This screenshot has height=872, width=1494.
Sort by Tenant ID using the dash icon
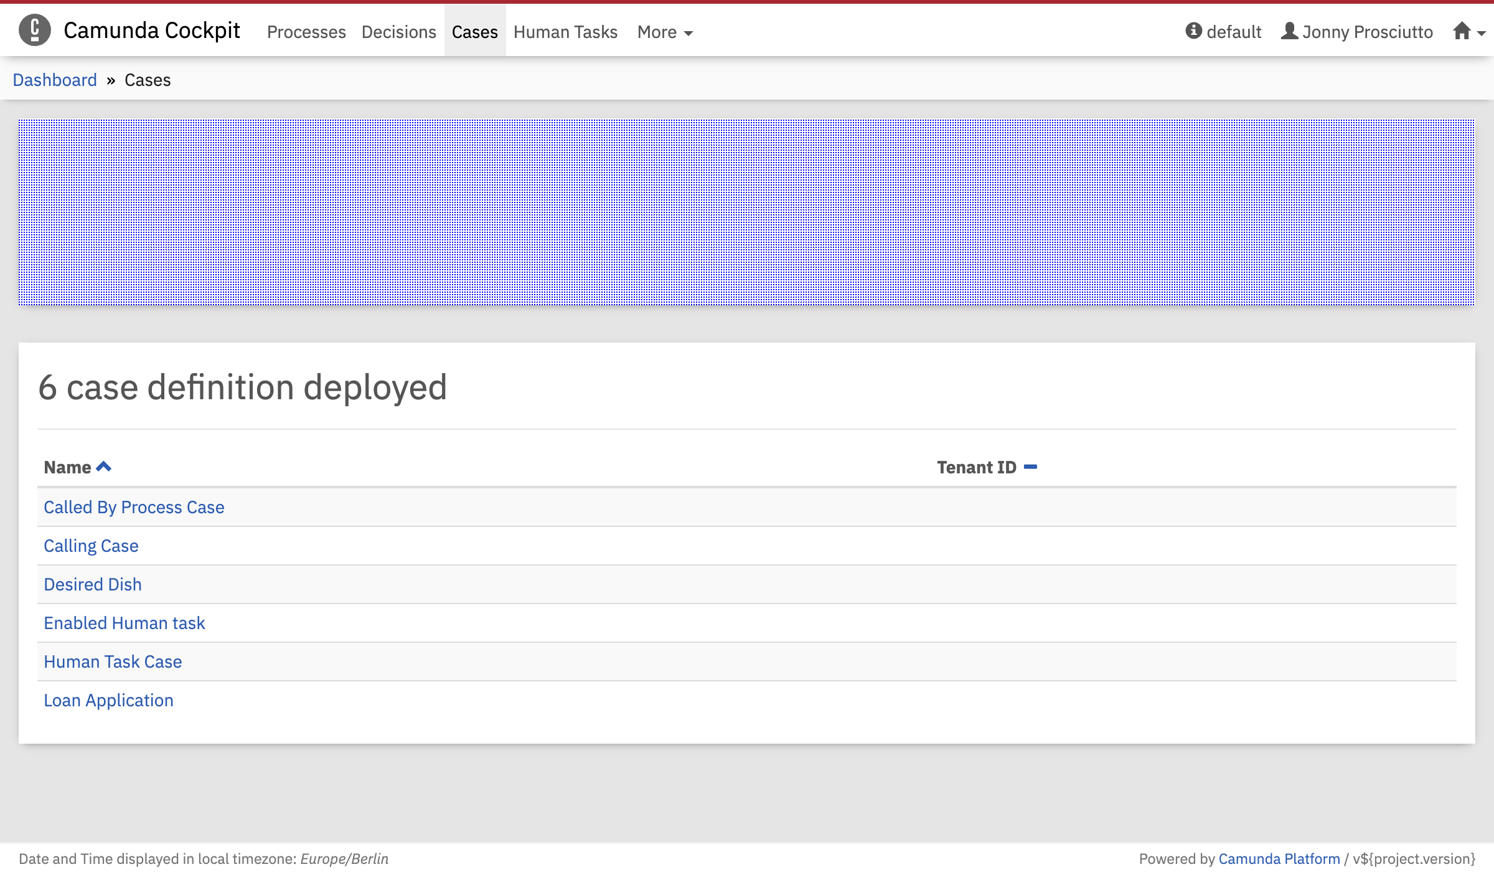(x=1030, y=467)
